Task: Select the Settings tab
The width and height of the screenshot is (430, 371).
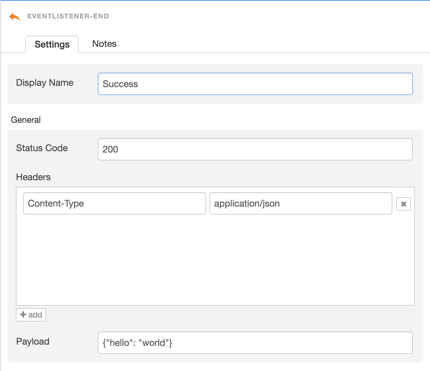Action: coord(52,44)
